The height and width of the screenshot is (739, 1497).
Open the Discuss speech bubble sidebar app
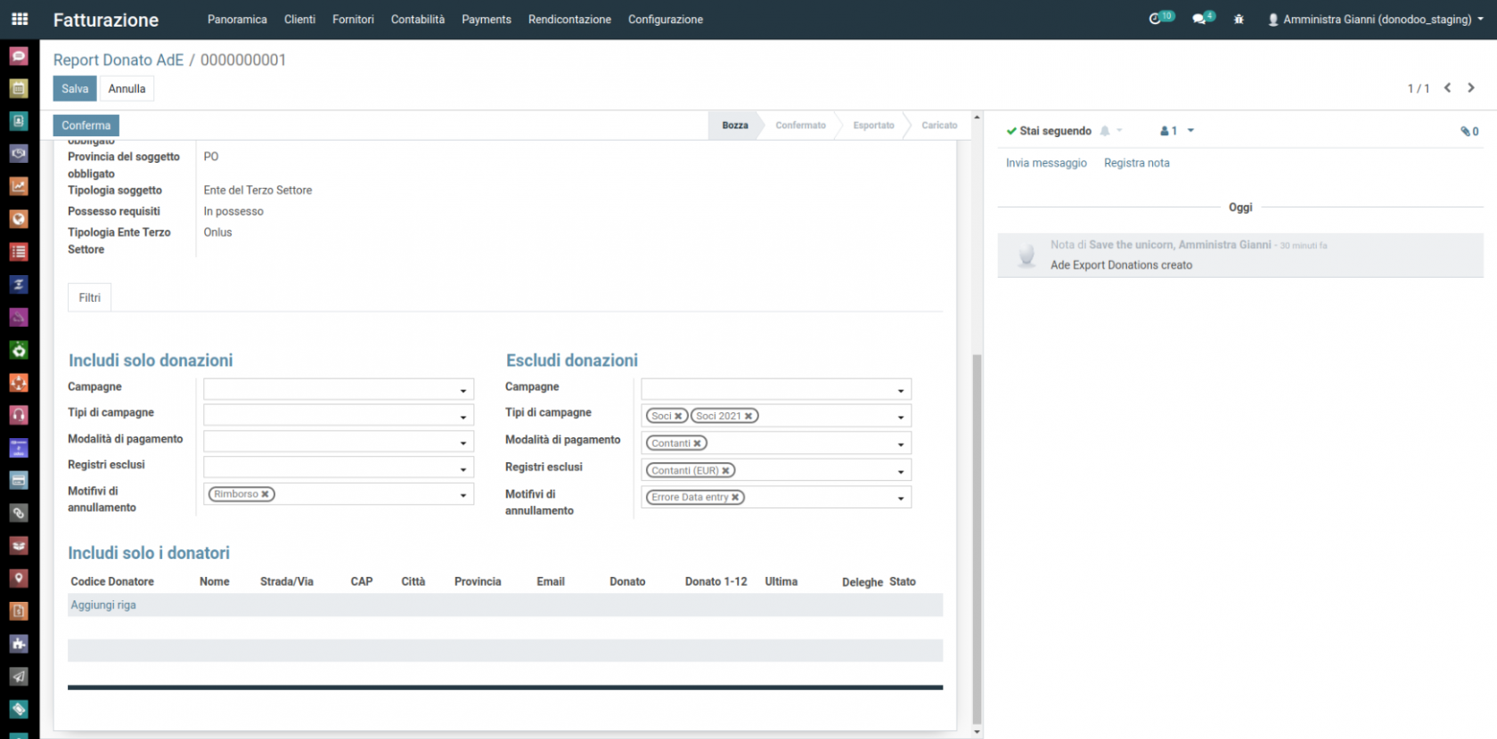pos(19,56)
